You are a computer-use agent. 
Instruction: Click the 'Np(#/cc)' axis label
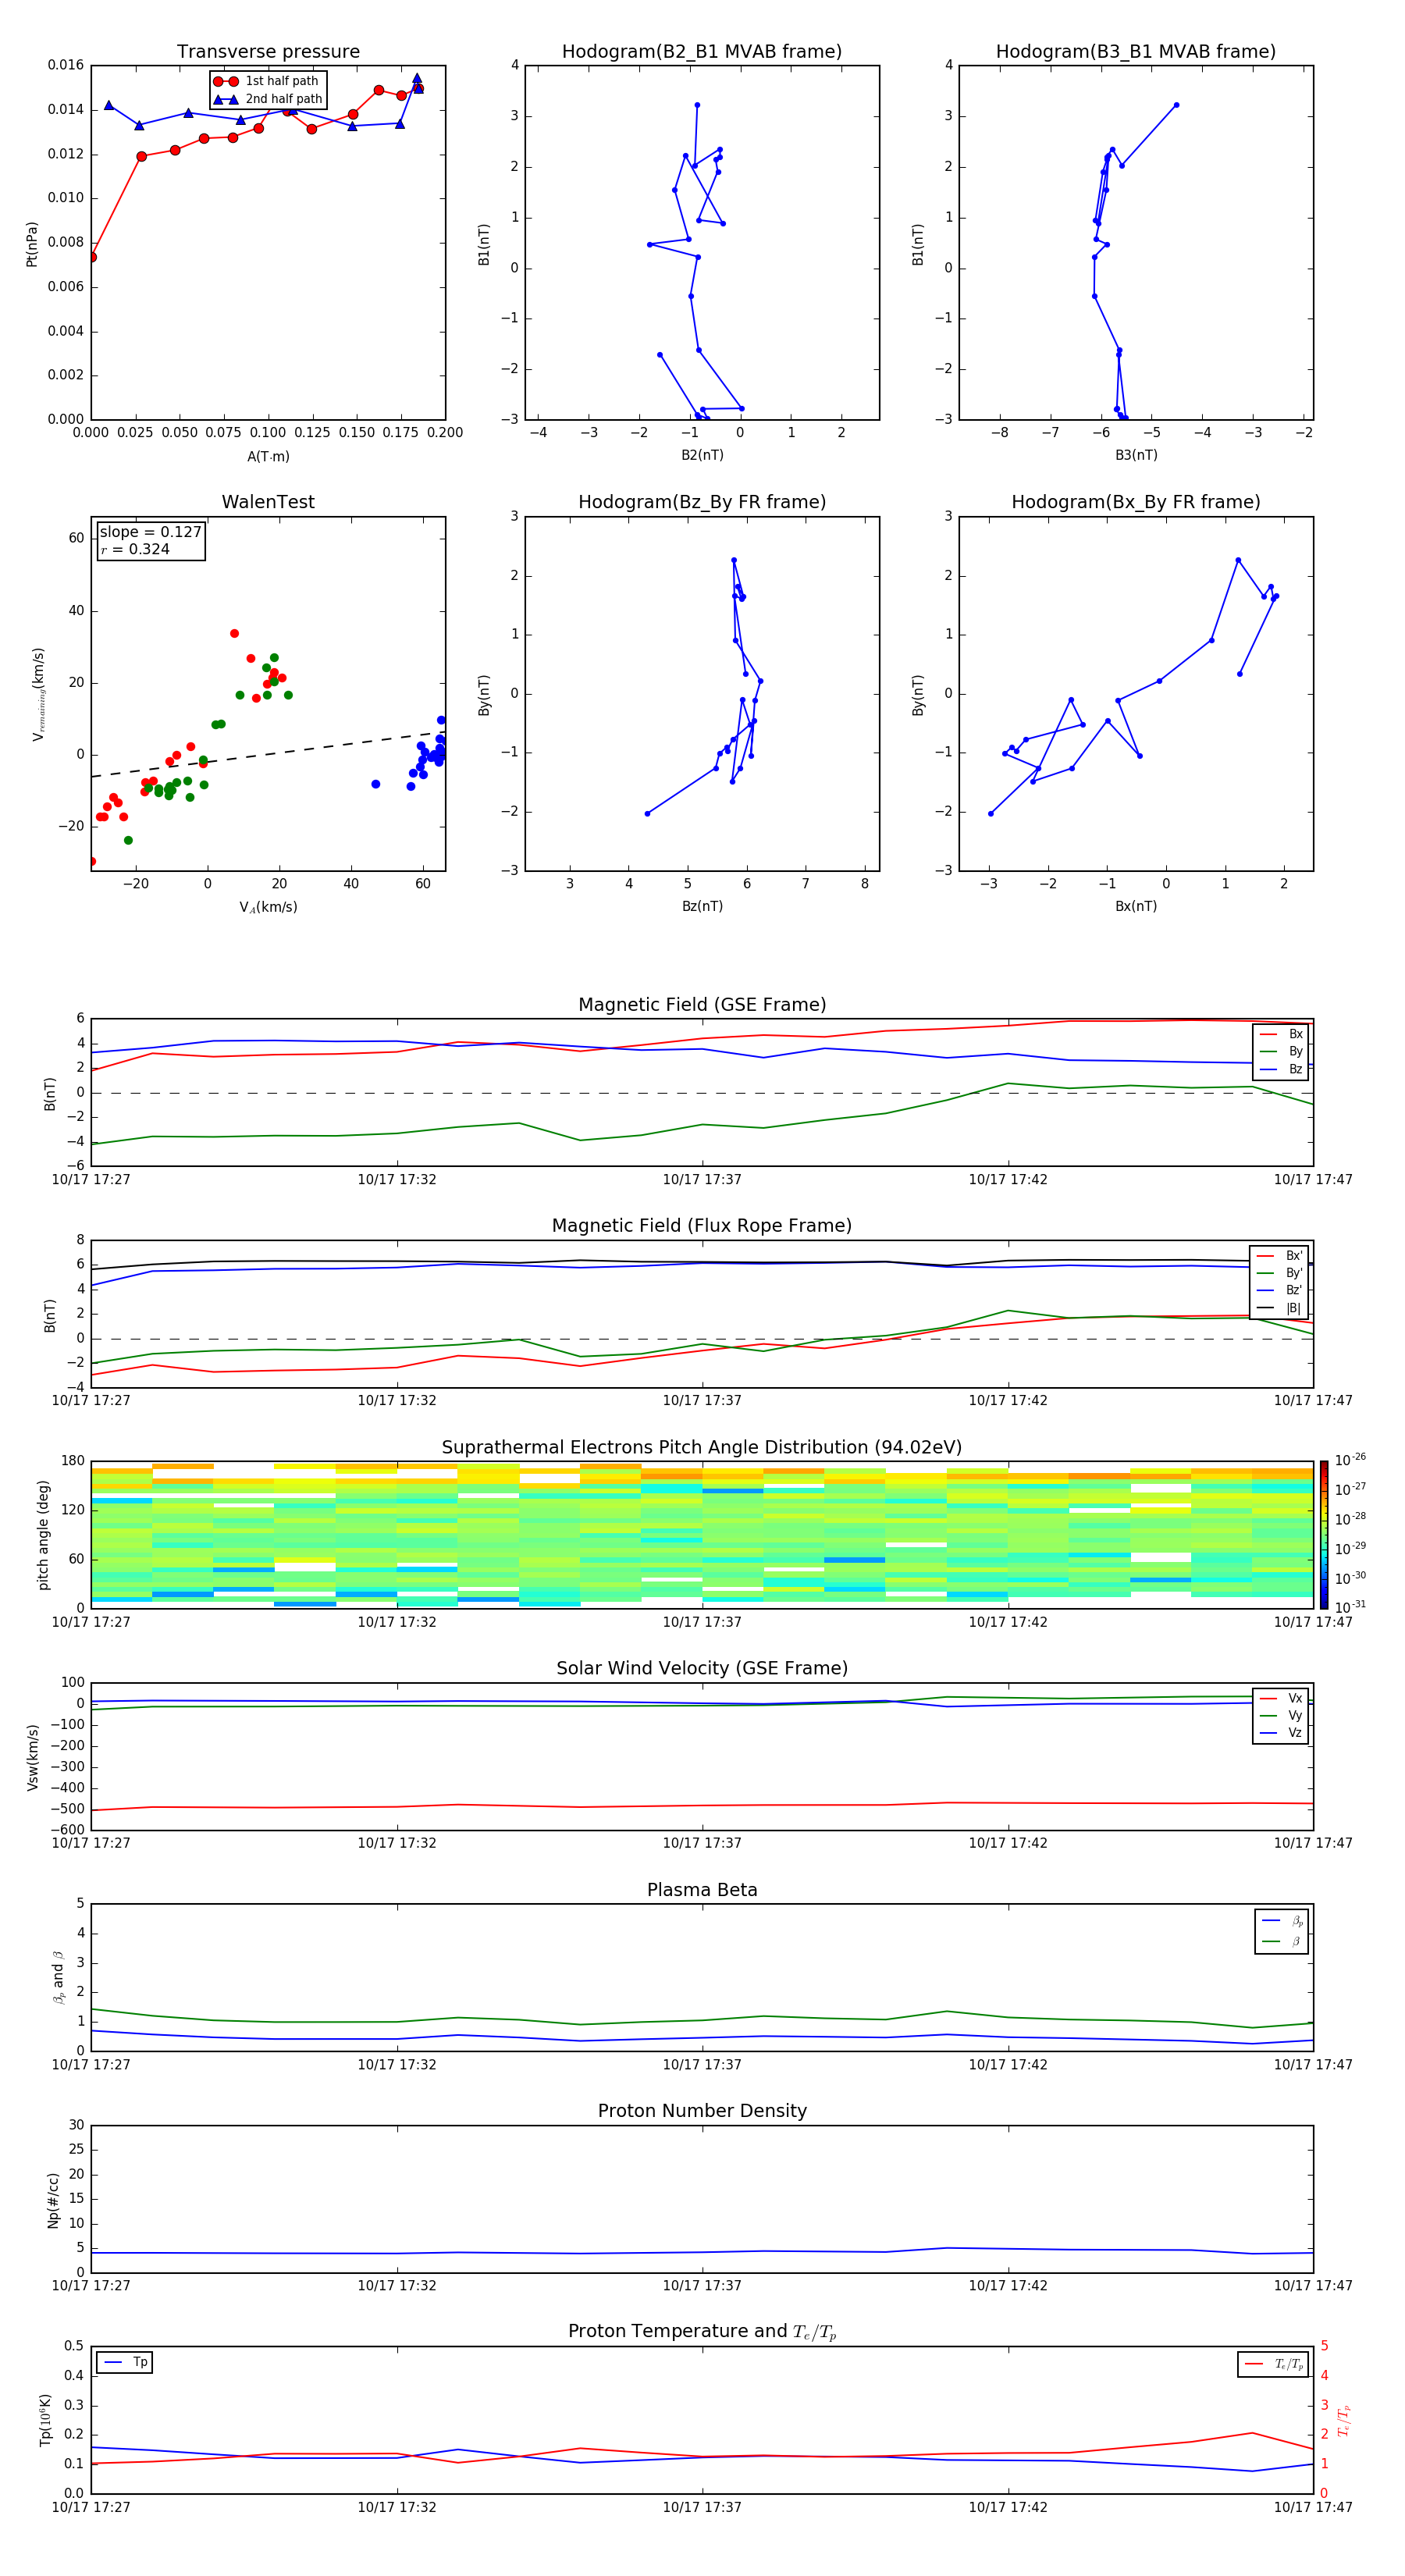[53, 2199]
